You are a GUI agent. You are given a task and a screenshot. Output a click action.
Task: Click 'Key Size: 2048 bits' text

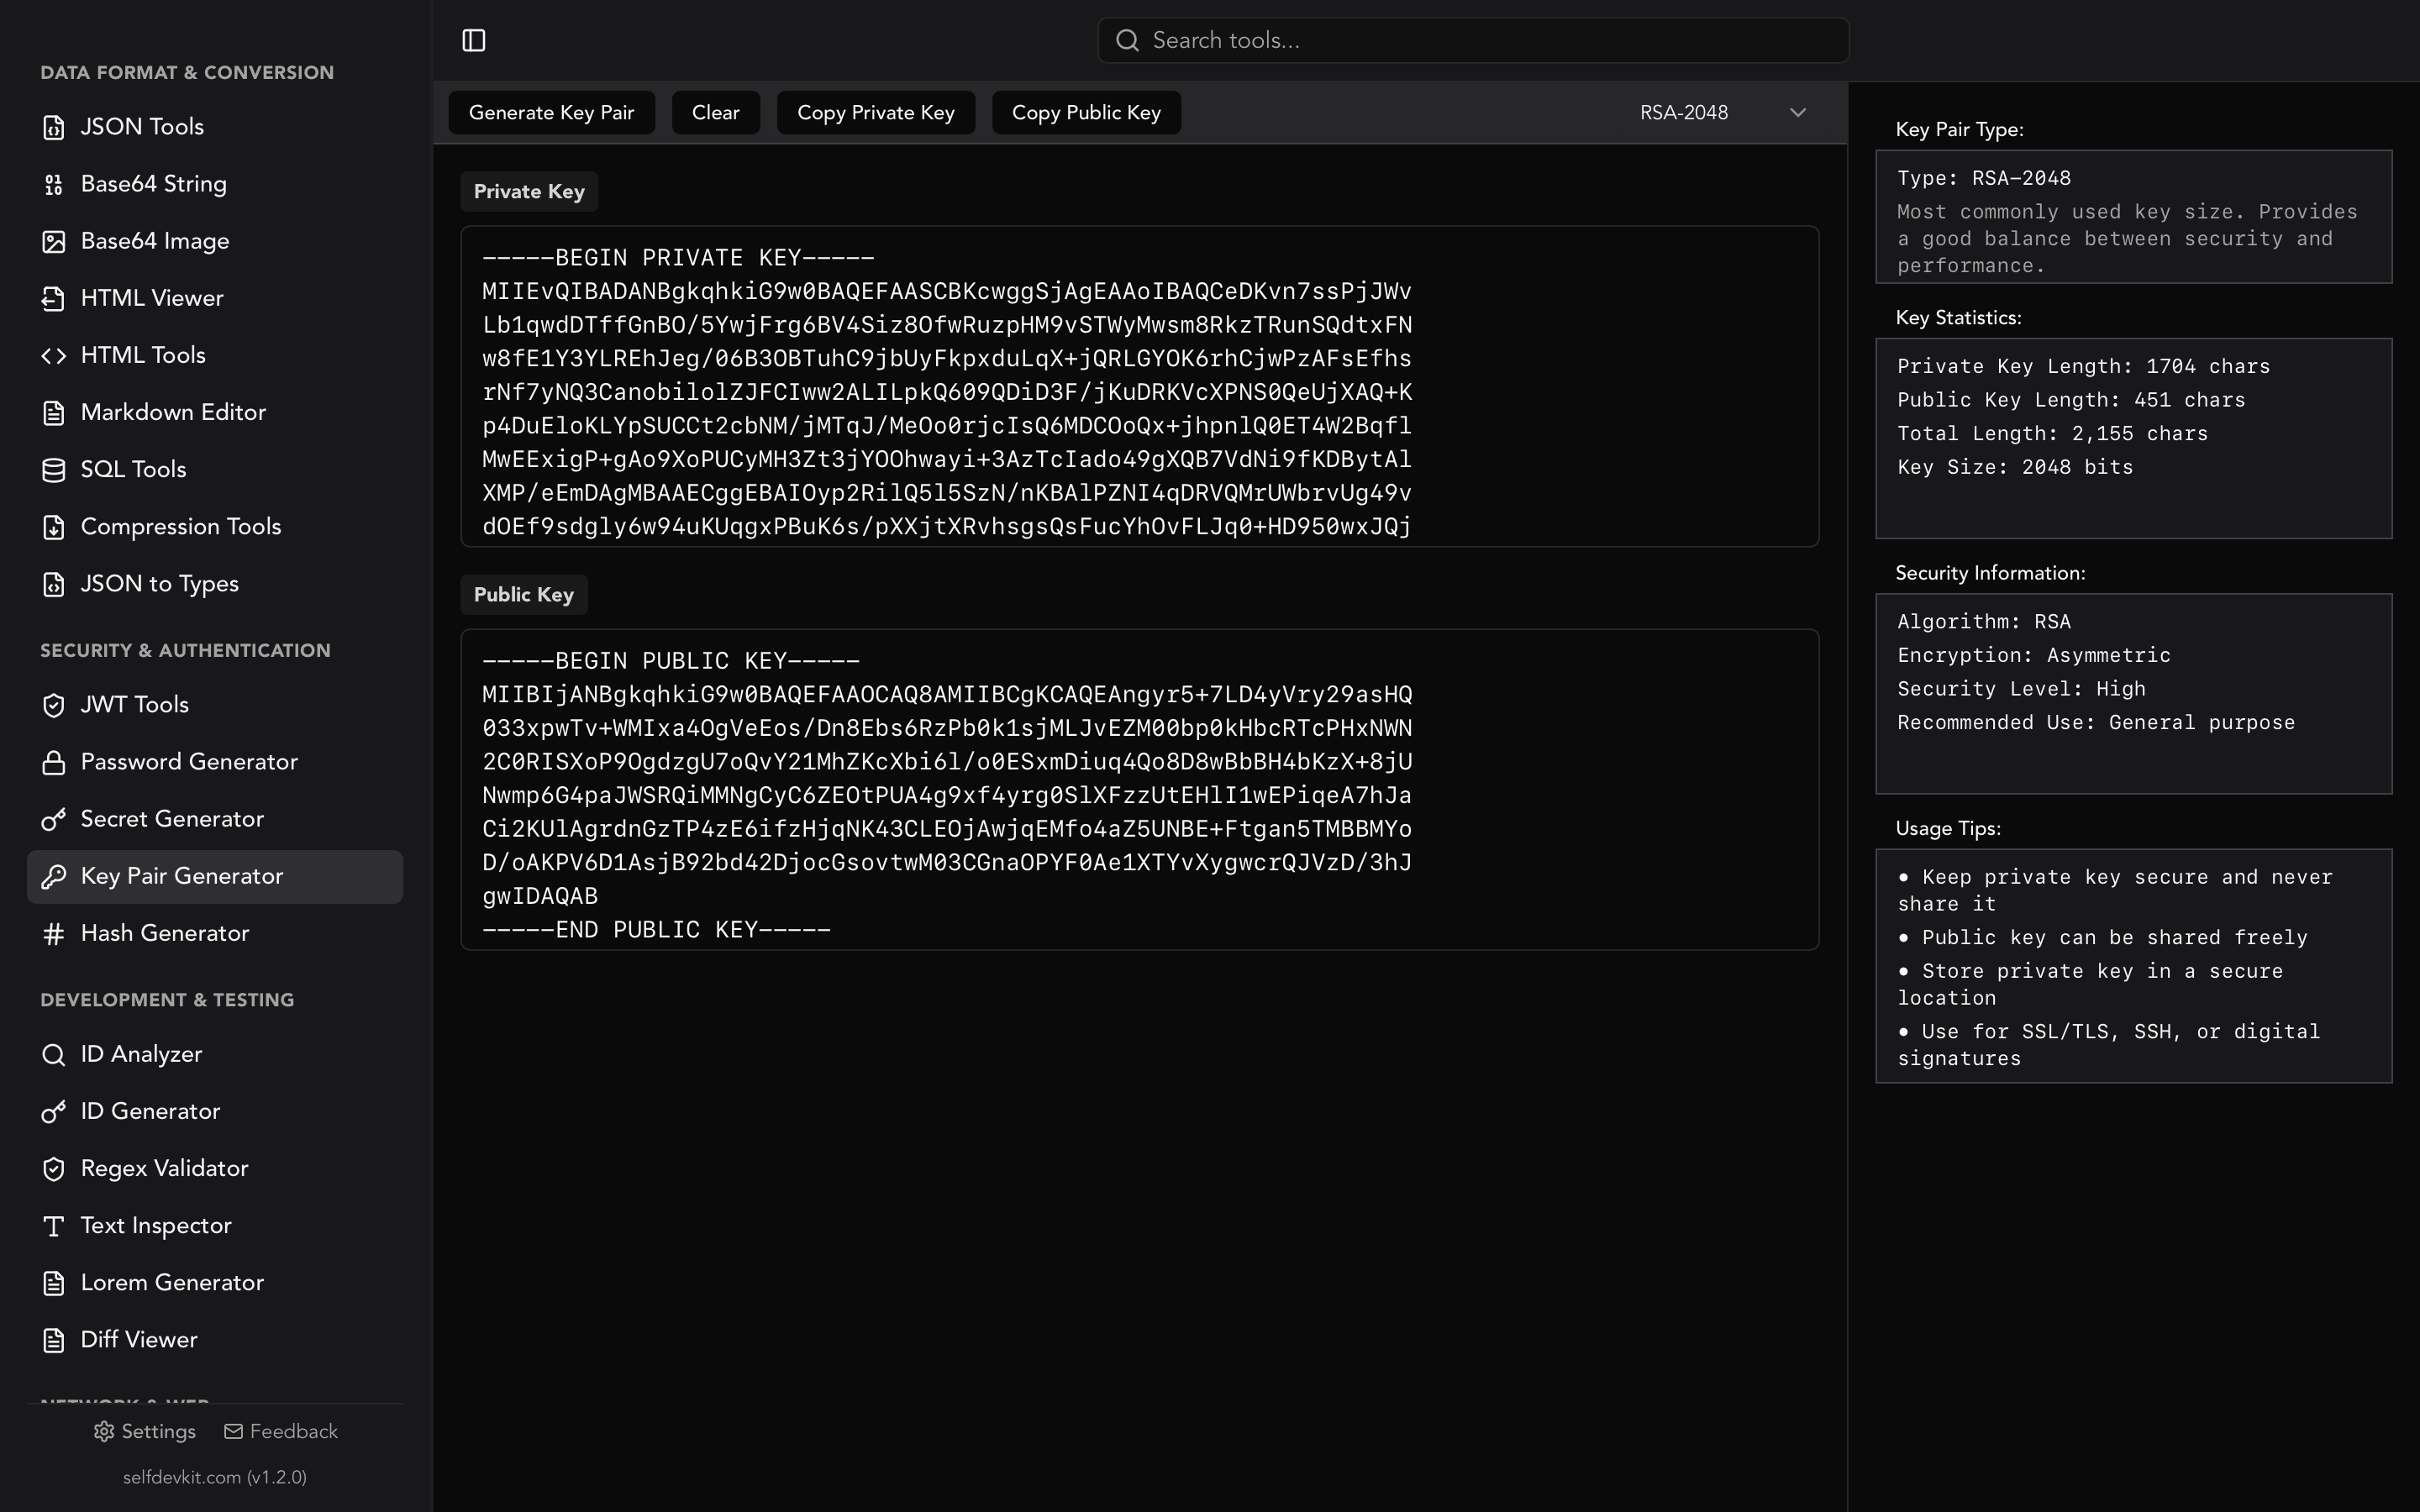click(x=2015, y=467)
